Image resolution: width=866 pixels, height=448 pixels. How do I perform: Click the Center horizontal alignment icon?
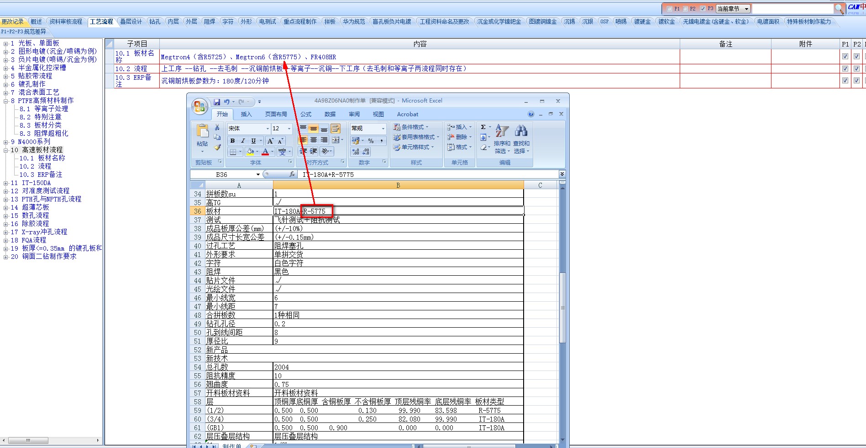314,140
